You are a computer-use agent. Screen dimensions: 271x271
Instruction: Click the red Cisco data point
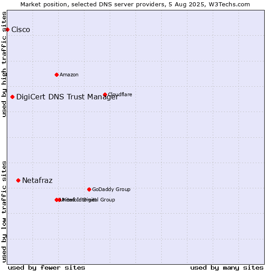coord(7,30)
